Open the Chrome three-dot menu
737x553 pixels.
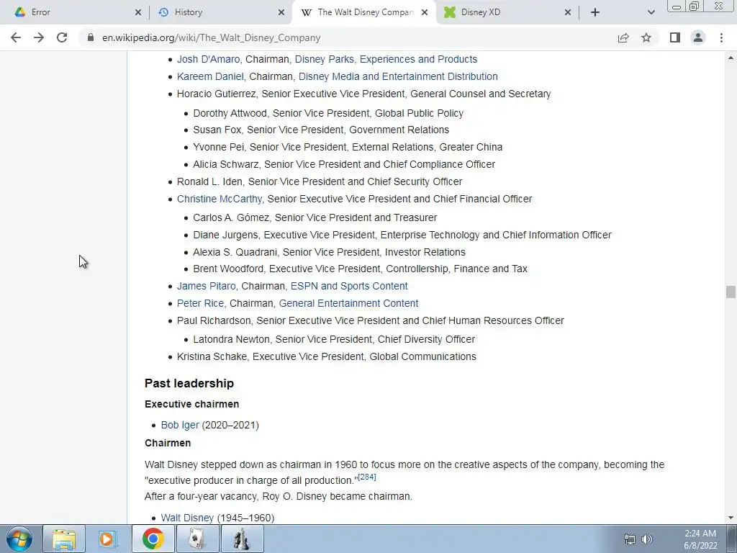click(x=721, y=37)
